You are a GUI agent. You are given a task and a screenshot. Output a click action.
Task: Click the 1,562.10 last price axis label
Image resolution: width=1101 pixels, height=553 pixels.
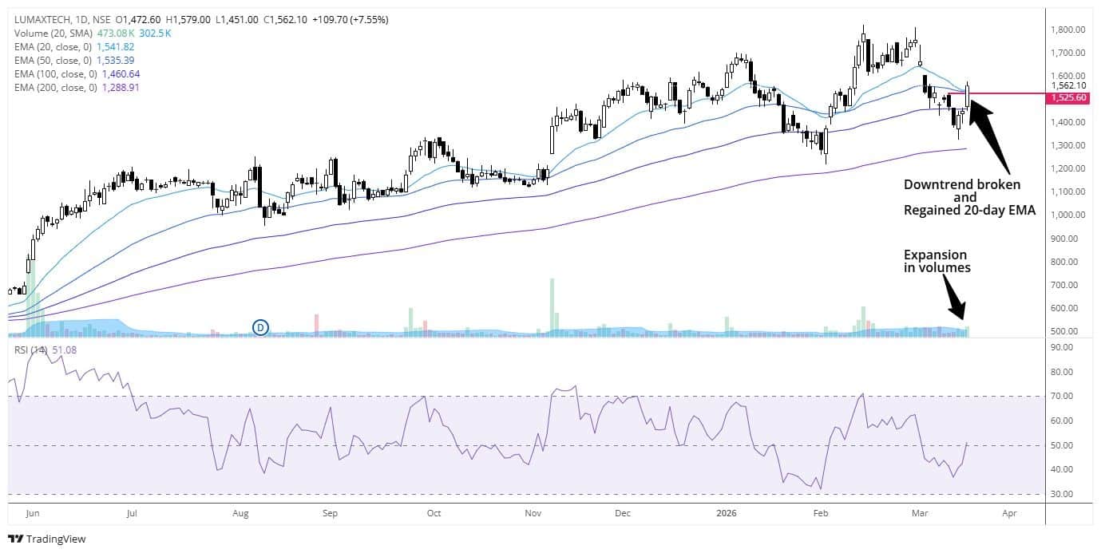point(1070,85)
